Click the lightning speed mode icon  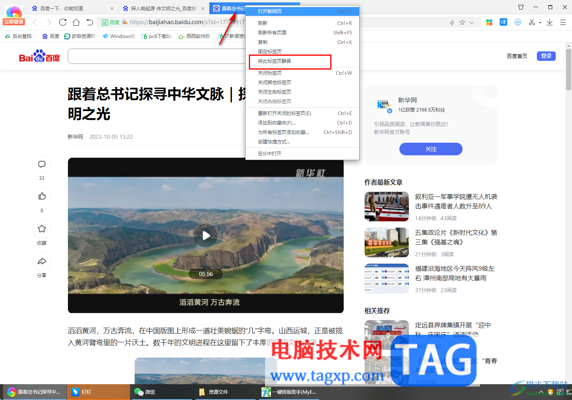[452, 23]
